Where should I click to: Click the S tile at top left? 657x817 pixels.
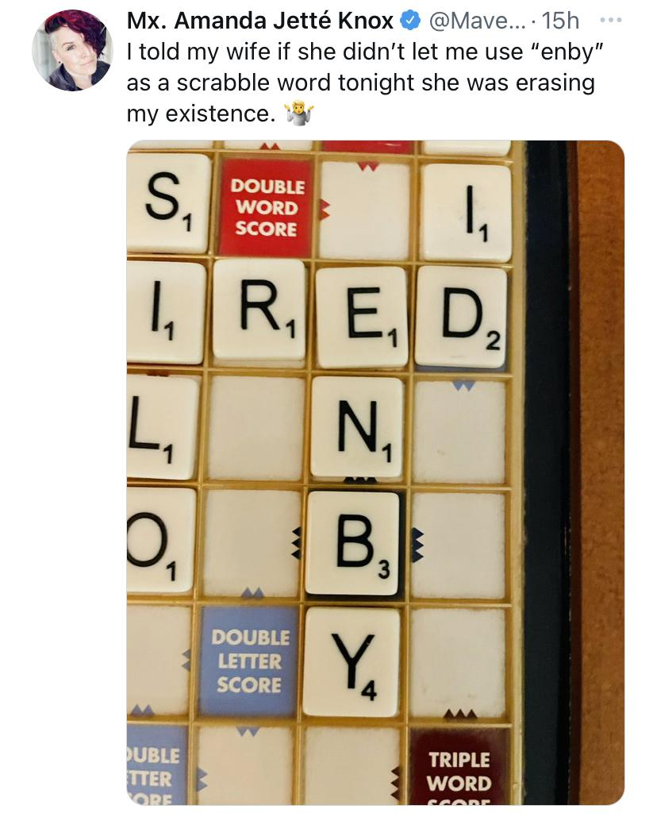pos(169,203)
